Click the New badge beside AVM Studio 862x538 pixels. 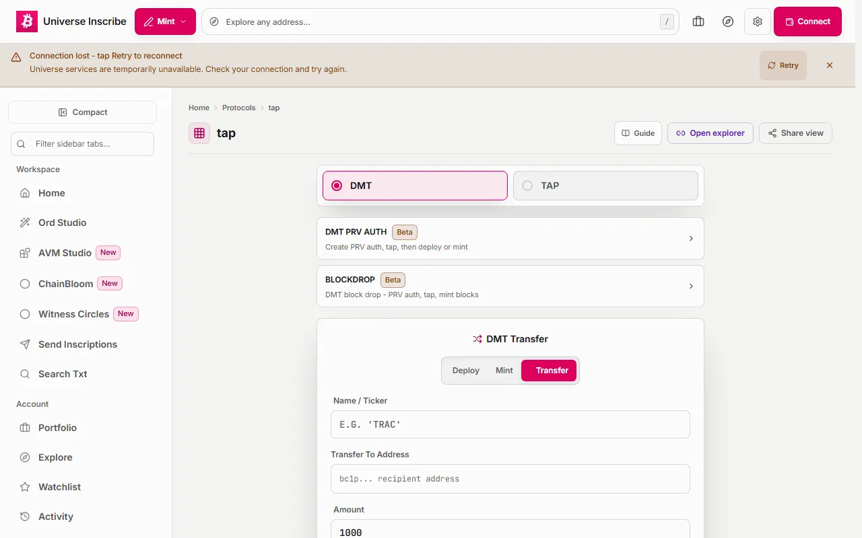click(x=108, y=253)
